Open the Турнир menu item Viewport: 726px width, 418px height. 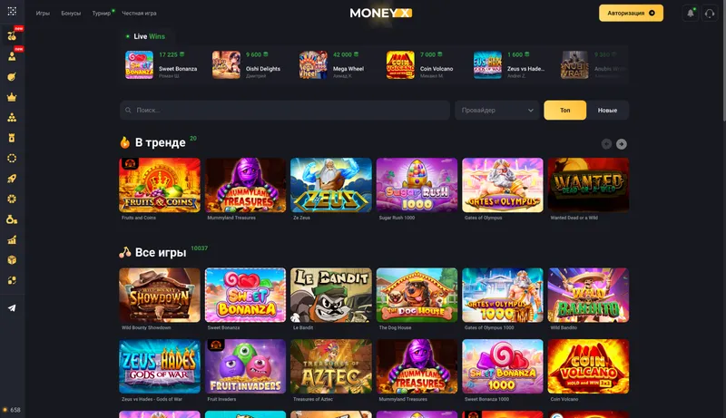tap(102, 14)
